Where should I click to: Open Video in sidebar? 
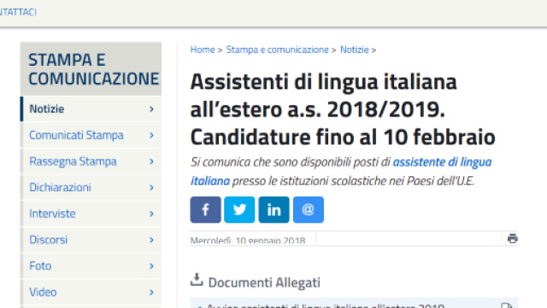point(91,293)
